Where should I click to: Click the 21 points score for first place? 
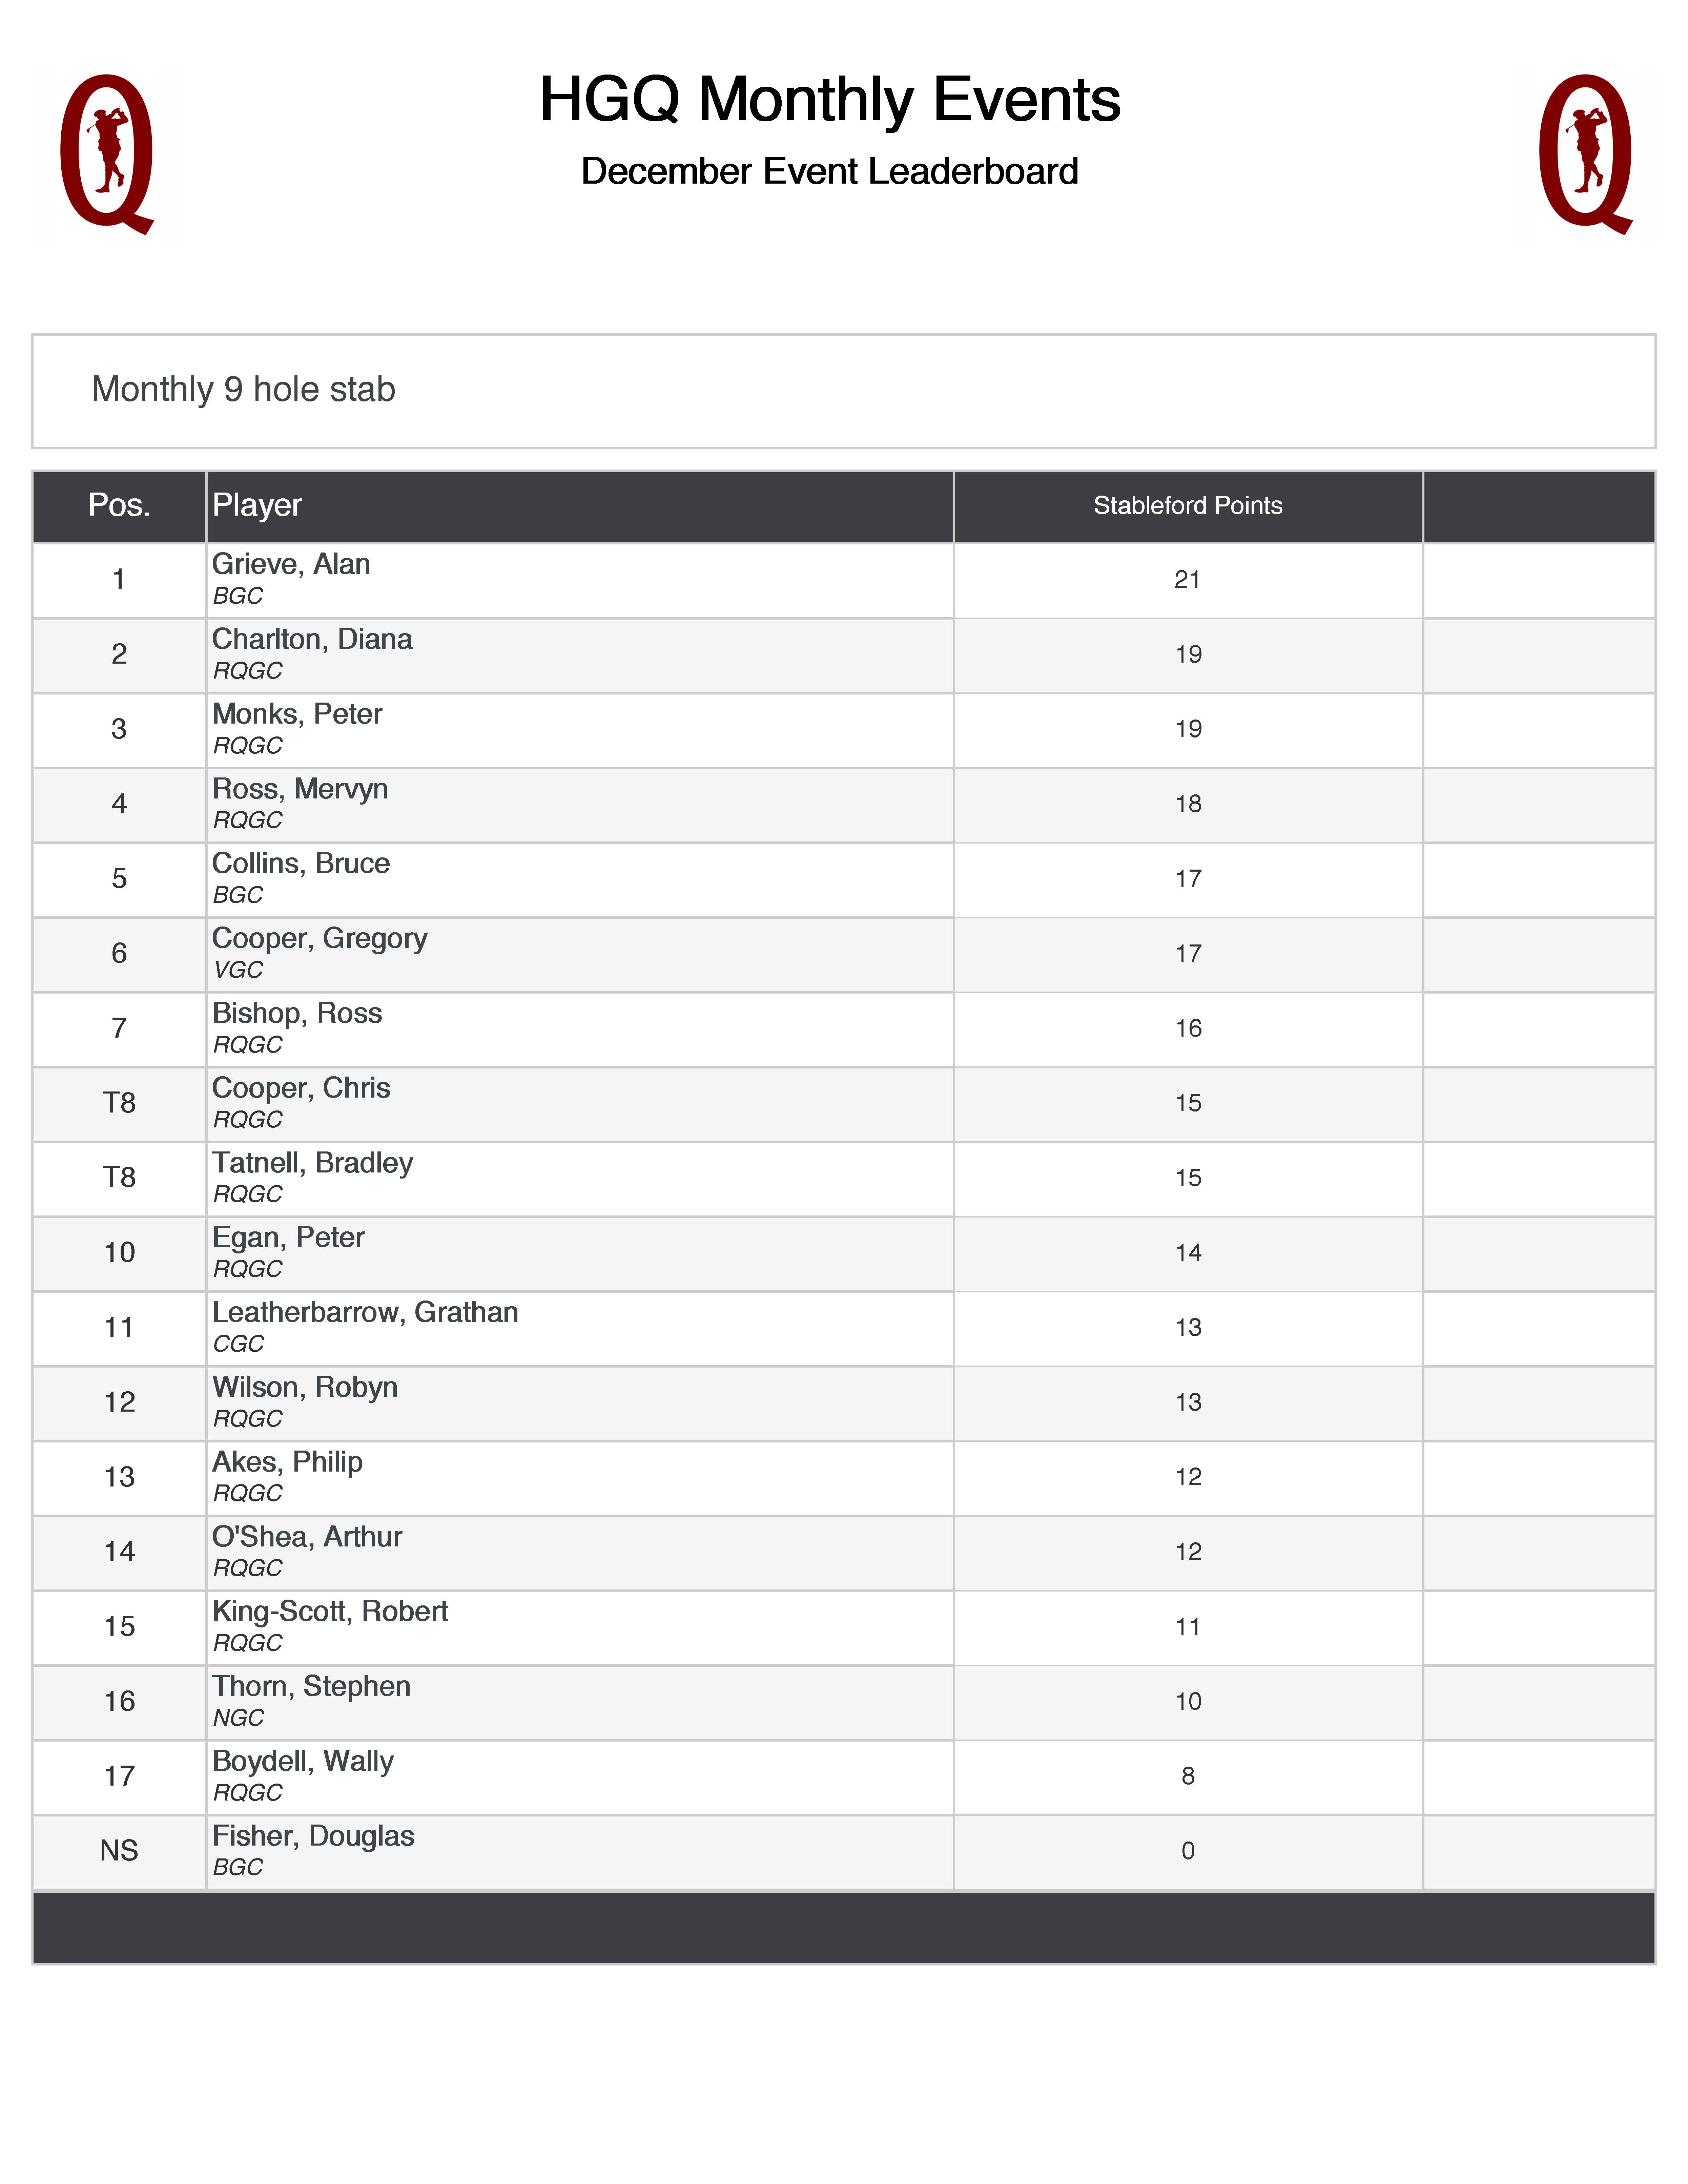click(1187, 580)
